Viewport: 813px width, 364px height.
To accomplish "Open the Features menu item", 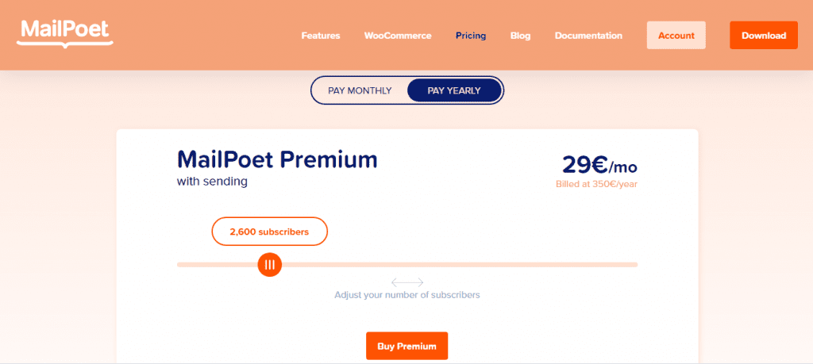I will [x=321, y=36].
